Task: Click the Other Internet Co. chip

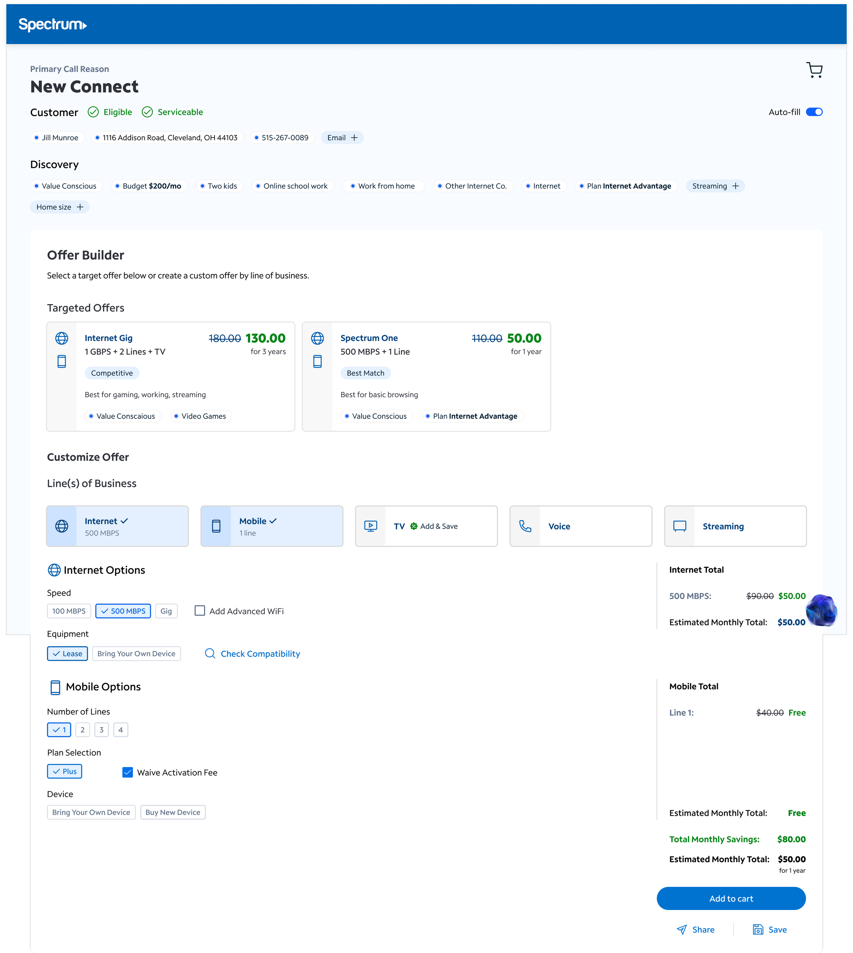Action: 473,186
